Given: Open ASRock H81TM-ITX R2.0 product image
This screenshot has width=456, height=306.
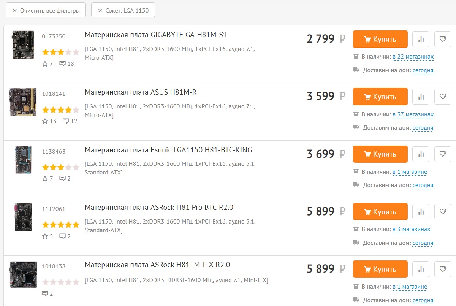Looking at the screenshot, I should (x=23, y=274).
